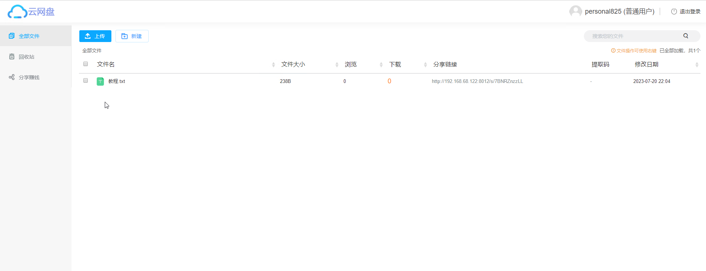Click the 上传 upload button

95,36
